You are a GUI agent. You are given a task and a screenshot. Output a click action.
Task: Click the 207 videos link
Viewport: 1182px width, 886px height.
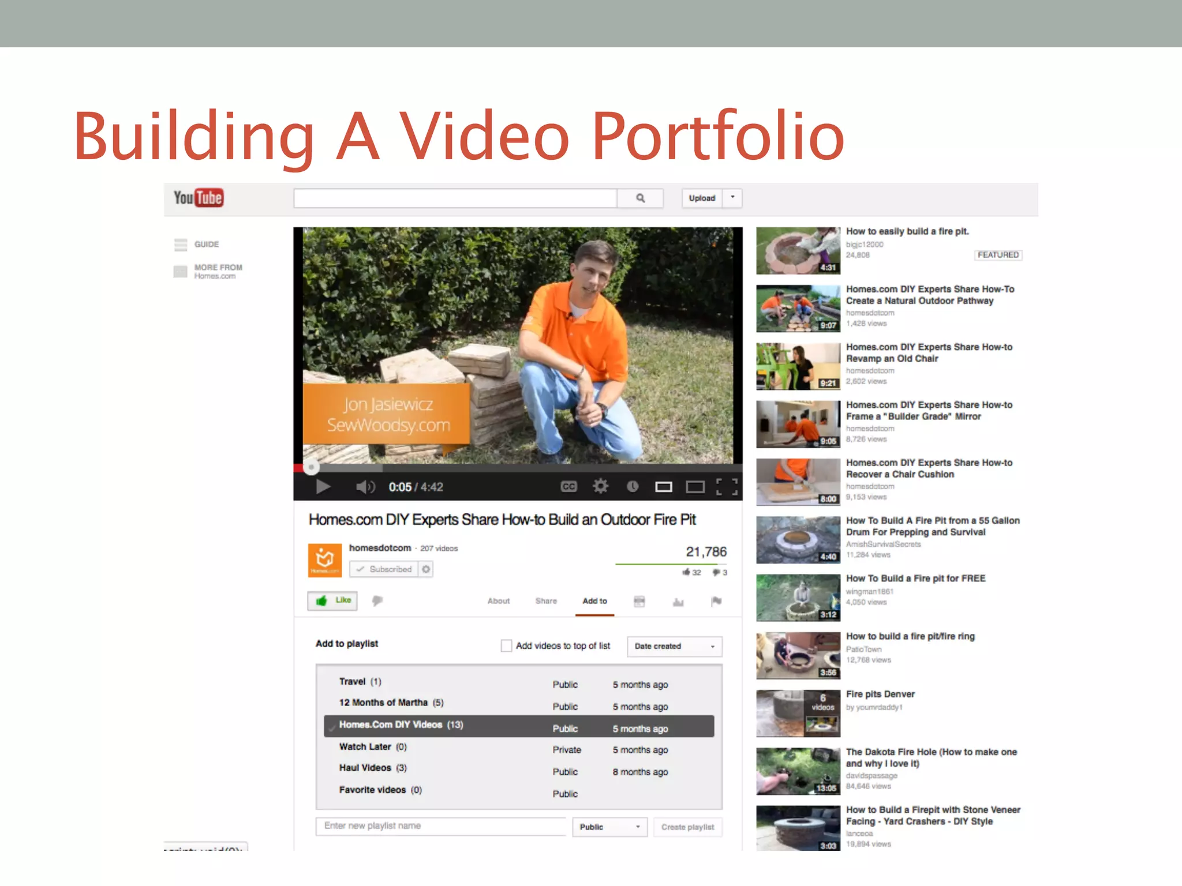coord(439,549)
